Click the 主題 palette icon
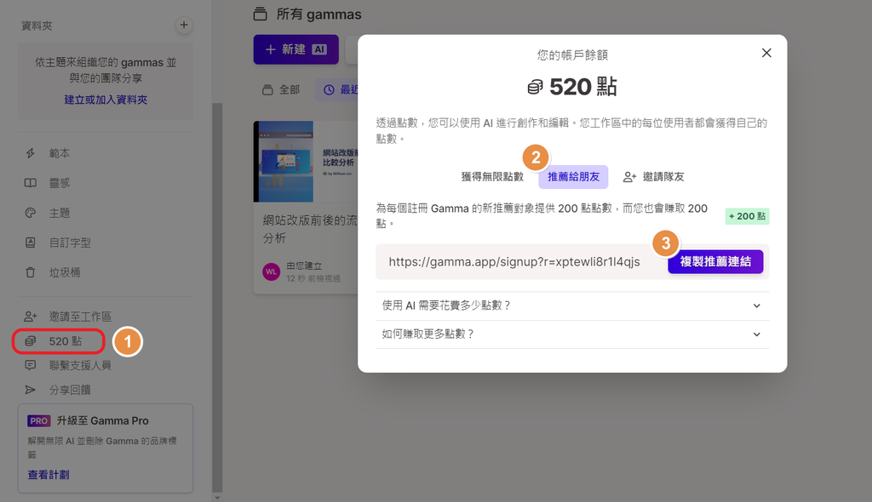Screen dimensions: 872x502 point(31,213)
